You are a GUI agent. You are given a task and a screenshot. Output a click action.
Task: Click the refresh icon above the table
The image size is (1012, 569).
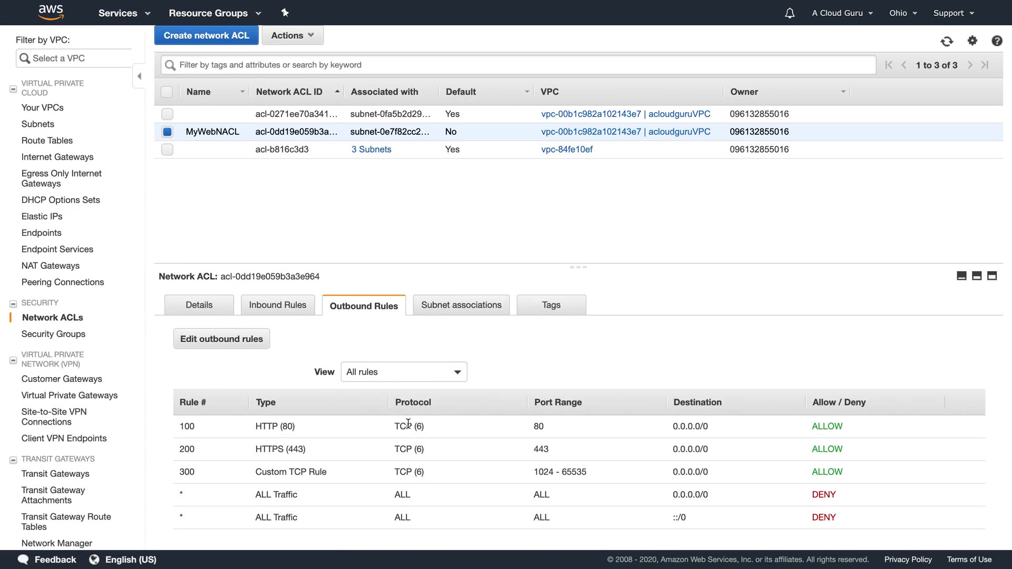947,41
